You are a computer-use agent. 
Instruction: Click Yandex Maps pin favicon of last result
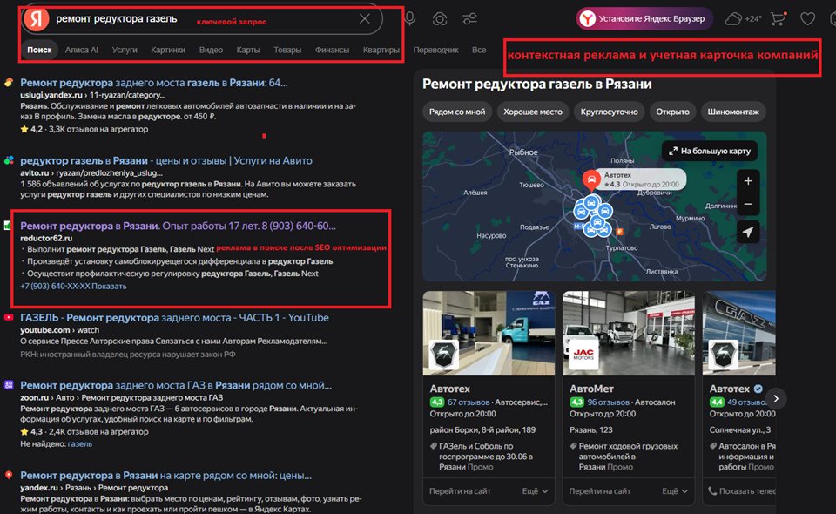(x=9, y=475)
